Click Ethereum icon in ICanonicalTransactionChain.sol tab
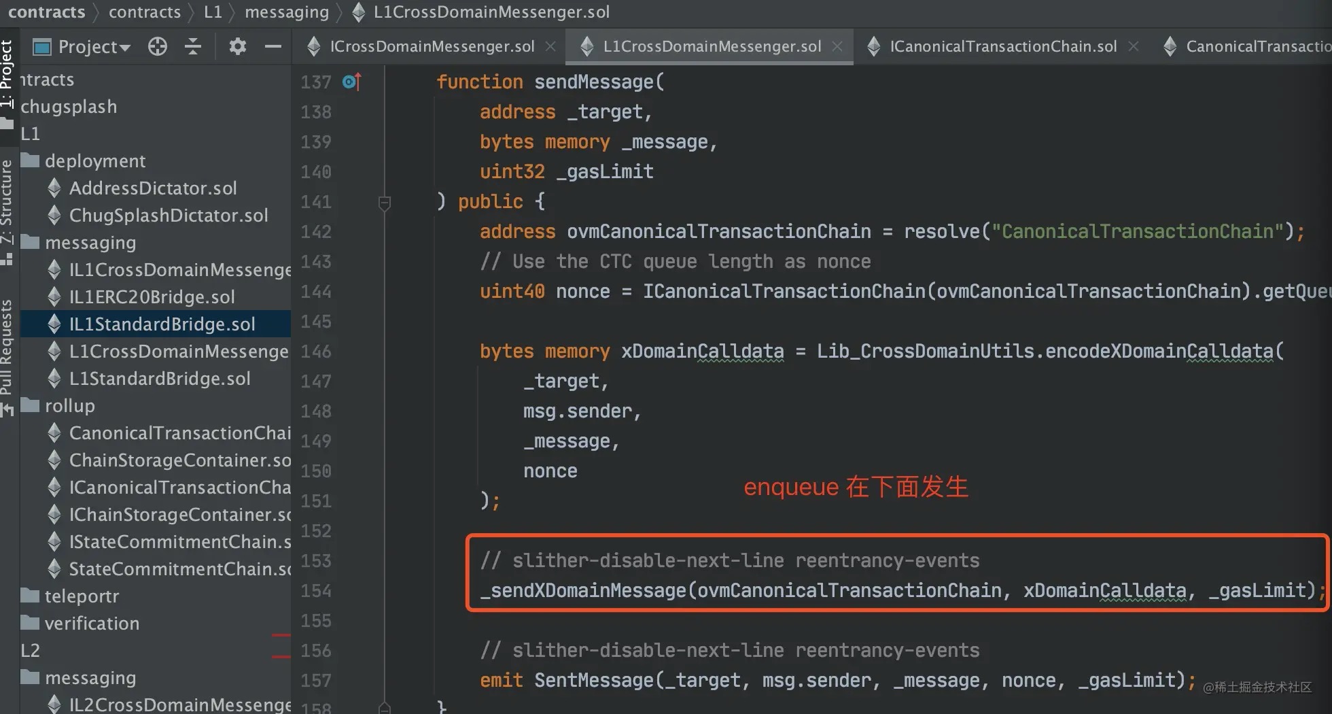Viewport: 1332px width, 714px height. [x=874, y=46]
